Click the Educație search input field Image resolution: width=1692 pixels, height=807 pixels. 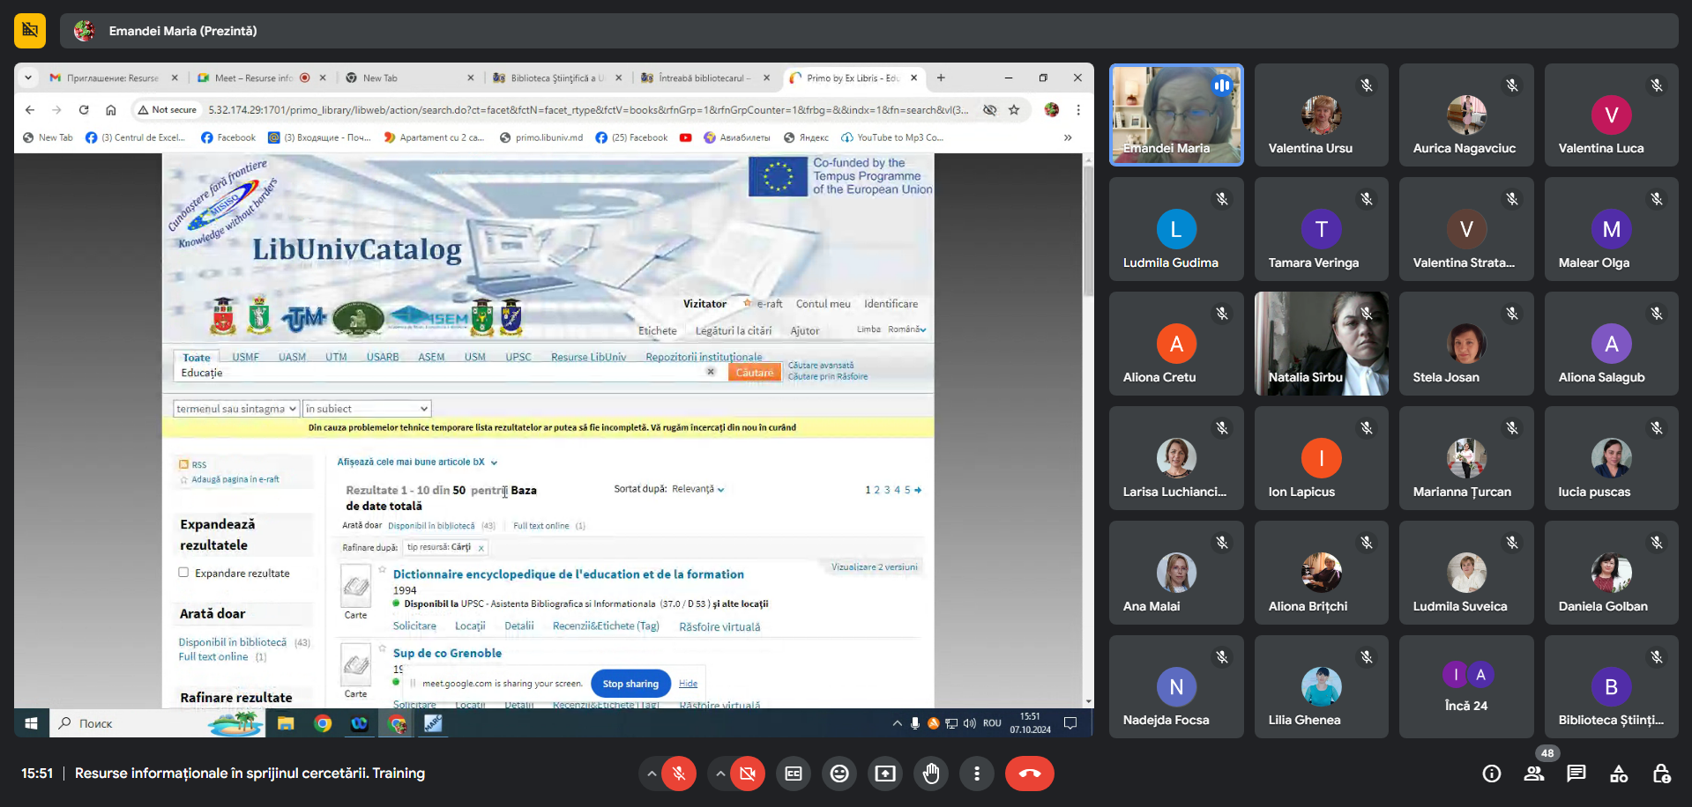(x=441, y=373)
